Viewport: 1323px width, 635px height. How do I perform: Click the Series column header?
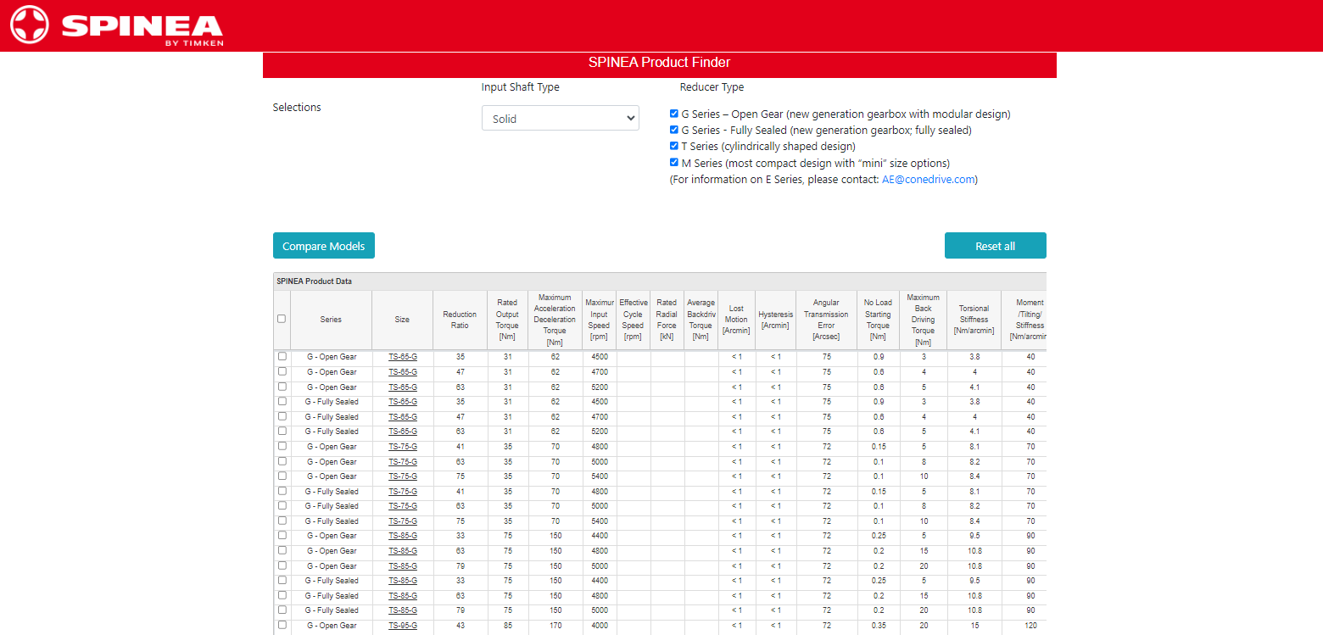point(331,320)
